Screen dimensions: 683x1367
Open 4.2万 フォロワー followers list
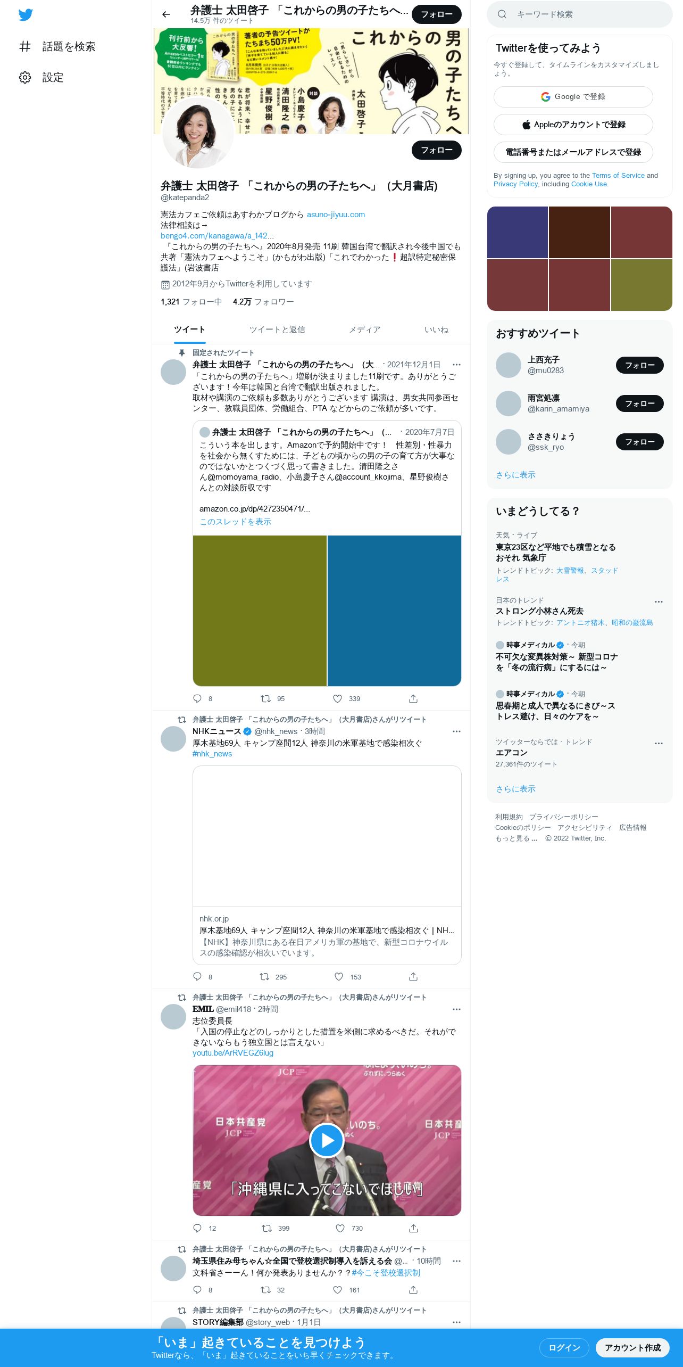[x=263, y=302]
